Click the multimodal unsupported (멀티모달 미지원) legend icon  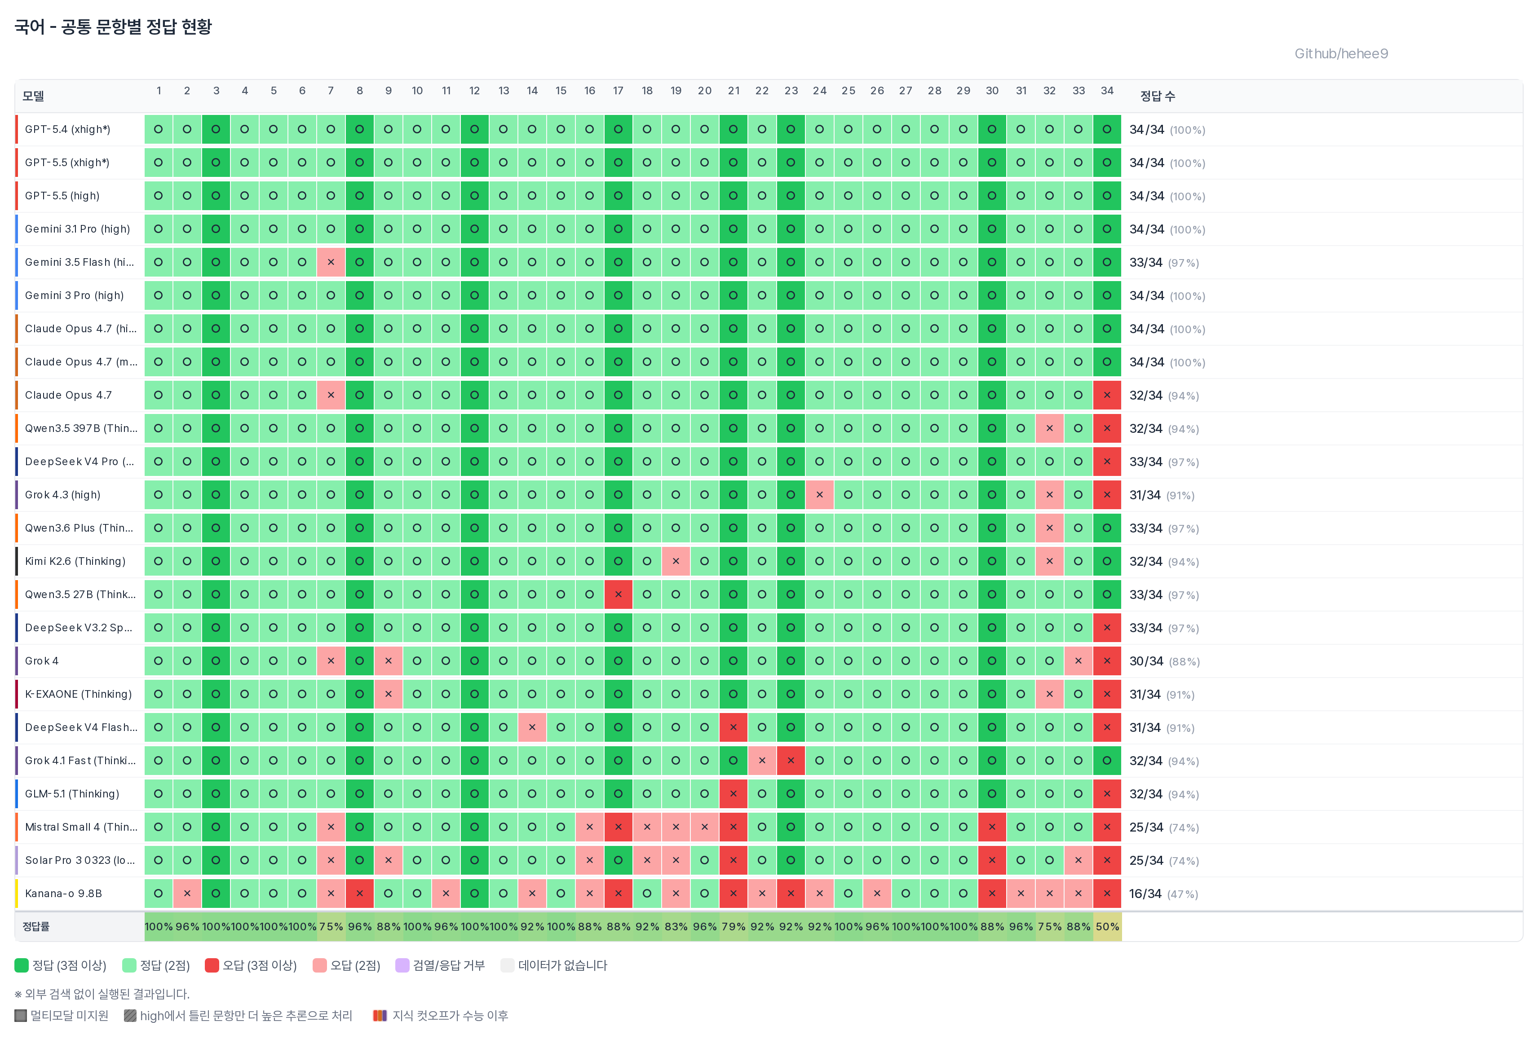[x=21, y=1015]
